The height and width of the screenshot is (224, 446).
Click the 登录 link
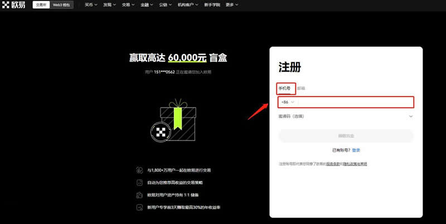point(356,150)
